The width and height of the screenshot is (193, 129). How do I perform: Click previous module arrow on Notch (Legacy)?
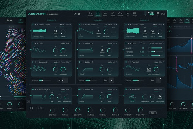click(x=35, y=89)
